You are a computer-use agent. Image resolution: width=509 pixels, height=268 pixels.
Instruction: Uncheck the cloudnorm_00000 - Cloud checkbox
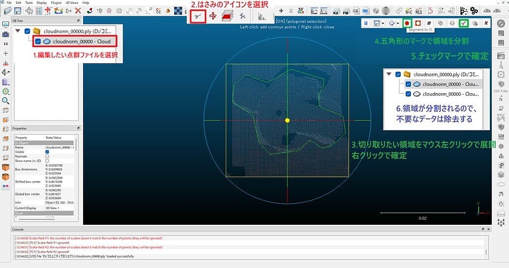pyautogui.click(x=38, y=42)
